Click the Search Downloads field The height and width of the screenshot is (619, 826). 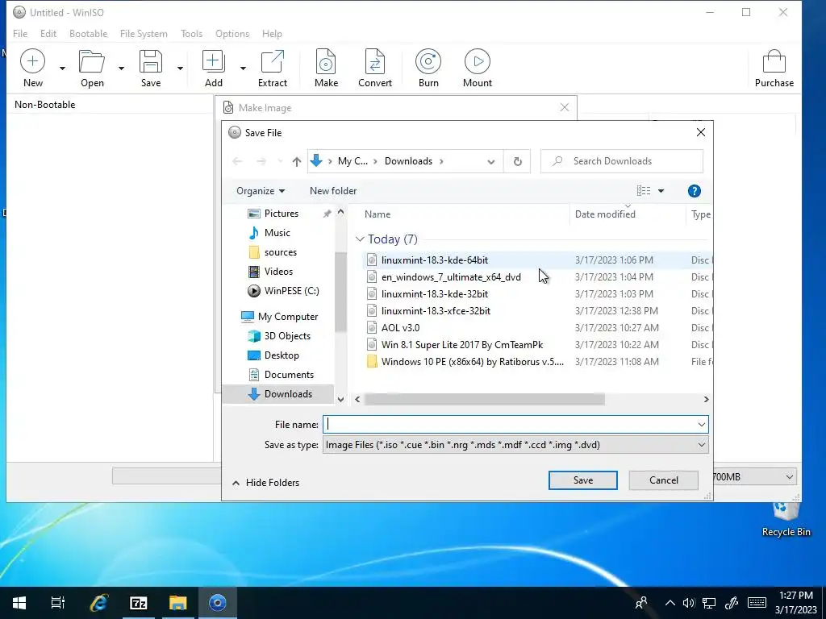[x=622, y=161]
